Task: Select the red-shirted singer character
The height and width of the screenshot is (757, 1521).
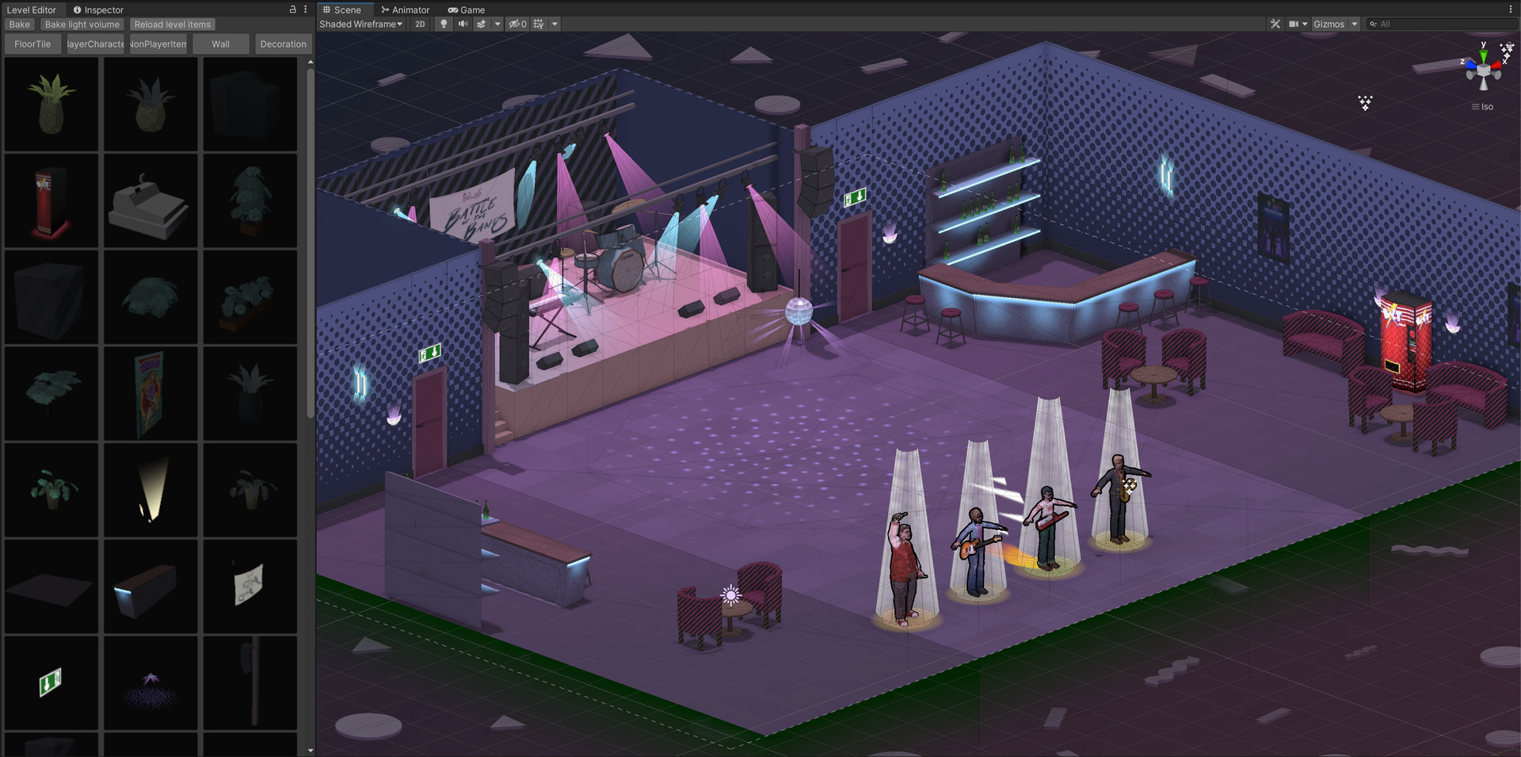Action: tap(905, 568)
